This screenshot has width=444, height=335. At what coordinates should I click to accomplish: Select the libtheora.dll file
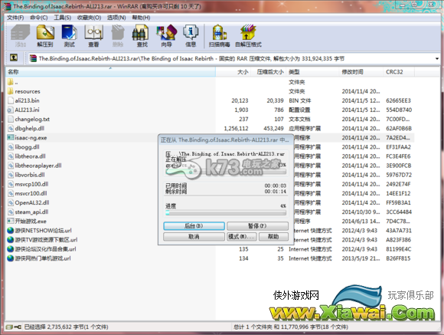(26, 156)
